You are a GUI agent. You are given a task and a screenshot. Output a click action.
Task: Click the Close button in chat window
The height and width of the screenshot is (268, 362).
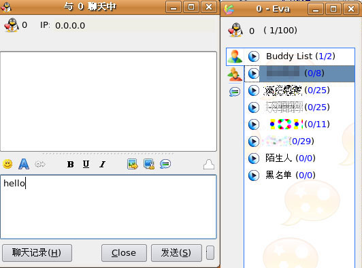coord(124,253)
